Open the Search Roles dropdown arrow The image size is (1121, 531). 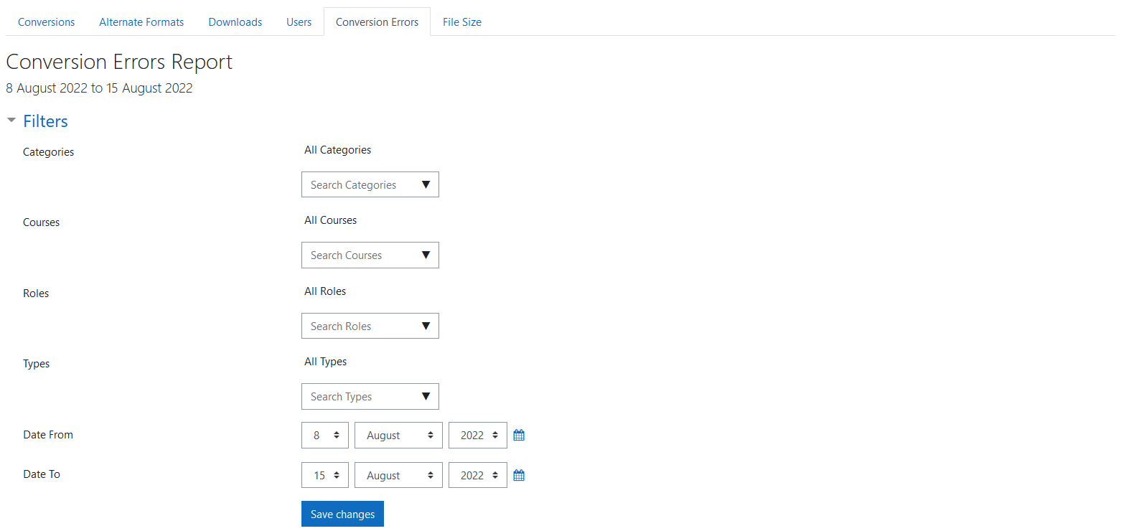(x=426, y=326)
